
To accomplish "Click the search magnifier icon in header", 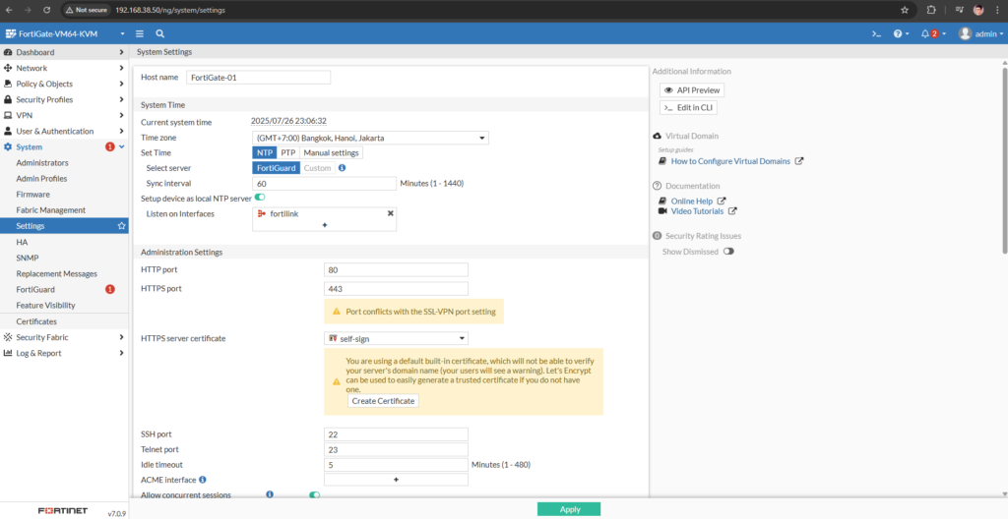I will (x=159, y=33).
